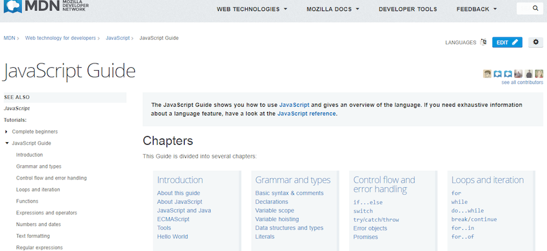Open the Declarations link
Screen dimensions: 547x251
(272, 202)
